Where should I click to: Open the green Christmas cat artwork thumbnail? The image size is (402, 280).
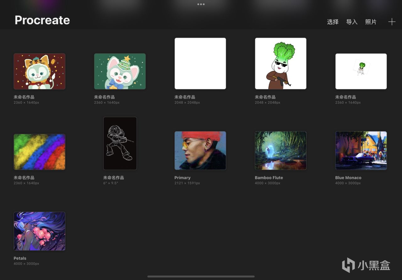120,71
